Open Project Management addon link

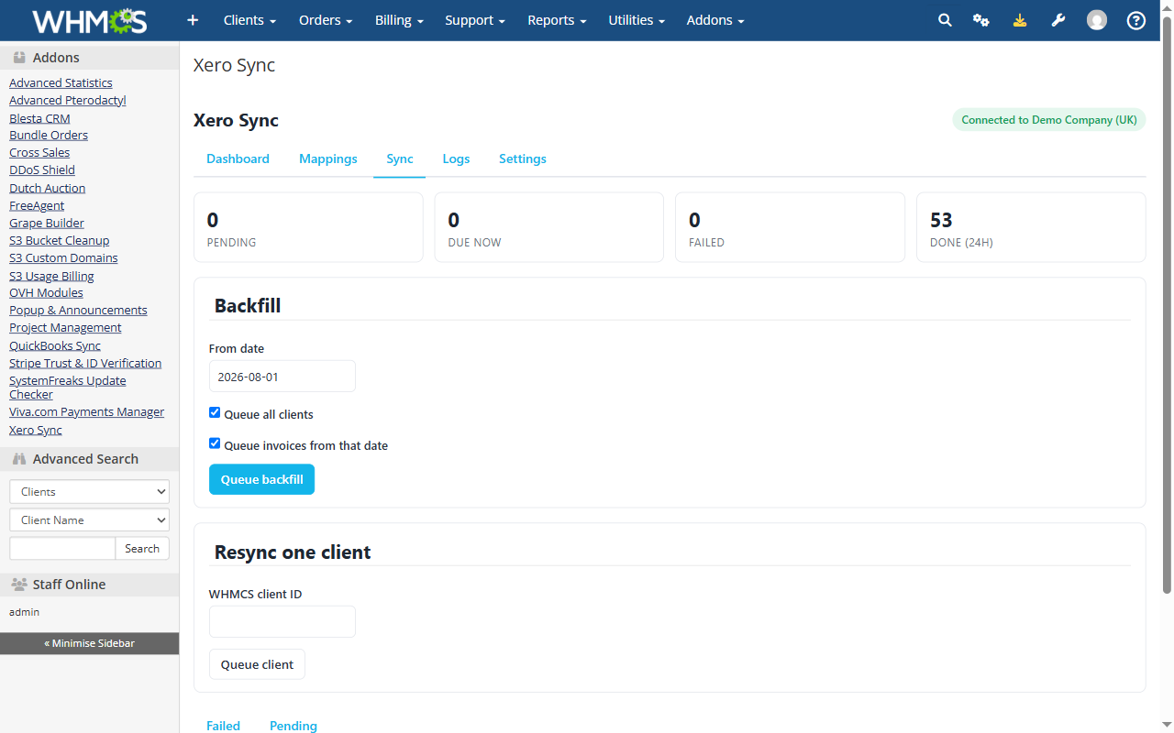pyautogui.click(x=65, y=327)
